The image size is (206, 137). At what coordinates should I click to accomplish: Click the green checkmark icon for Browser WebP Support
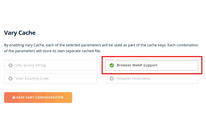(111, 65)
